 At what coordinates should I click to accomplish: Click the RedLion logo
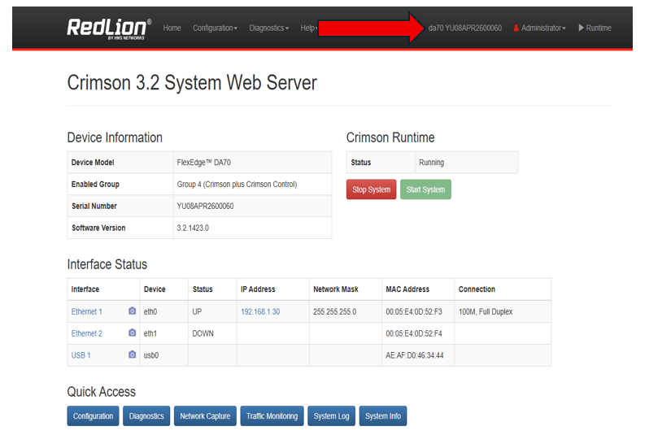(109, 28)
